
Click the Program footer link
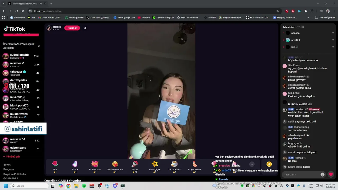8,169
